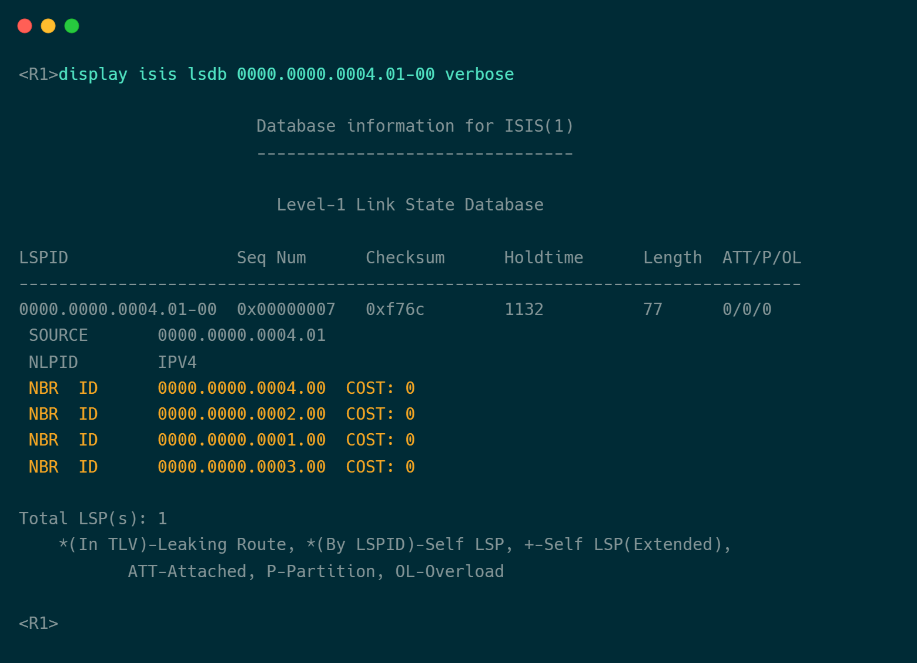Click the LSPID column header
Screen dimensions: 917x663
pos(43,257)
